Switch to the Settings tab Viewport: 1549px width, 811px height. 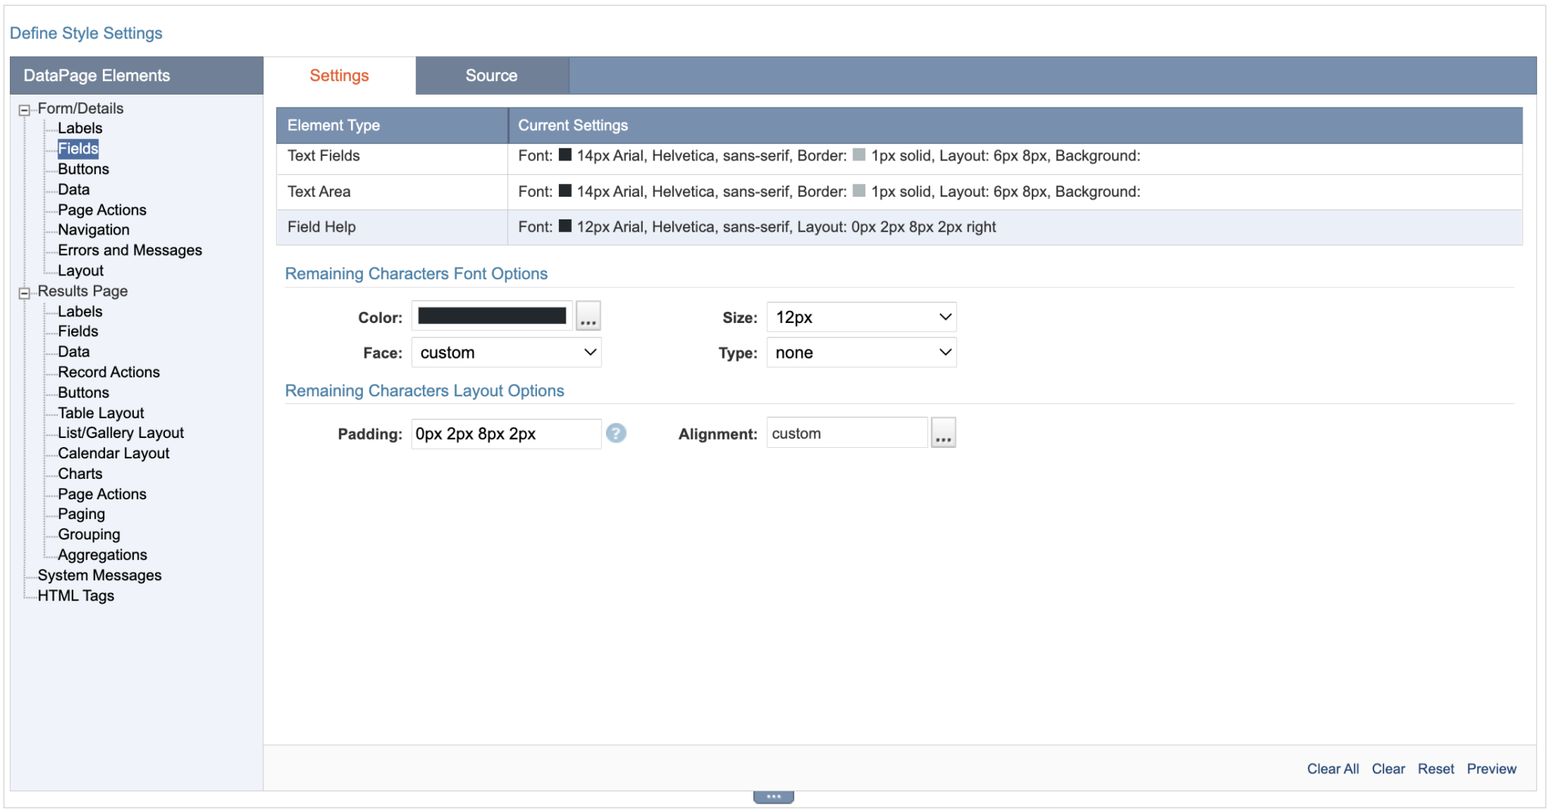pyautogui.click(x=339, y=75)
